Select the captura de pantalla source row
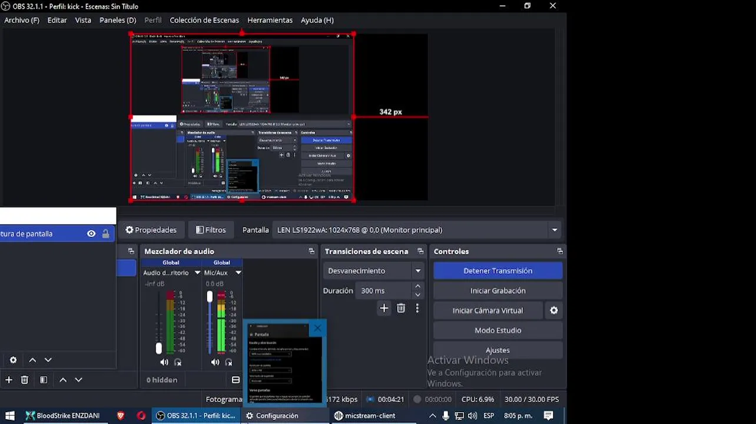The height and width of the screenshot is (424, 756). (57, 234)
